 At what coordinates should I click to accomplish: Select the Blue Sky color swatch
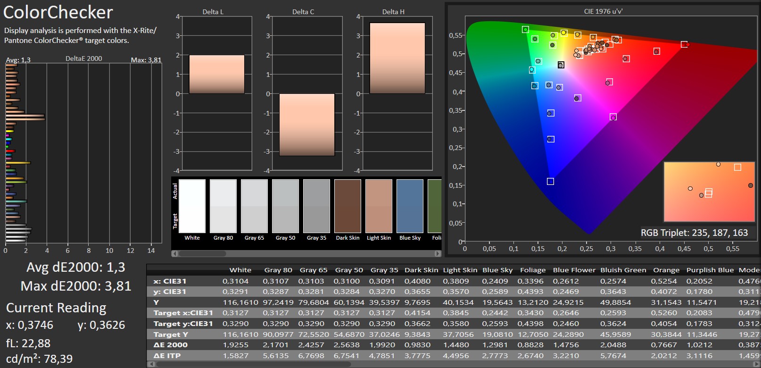tap(410, 206)
